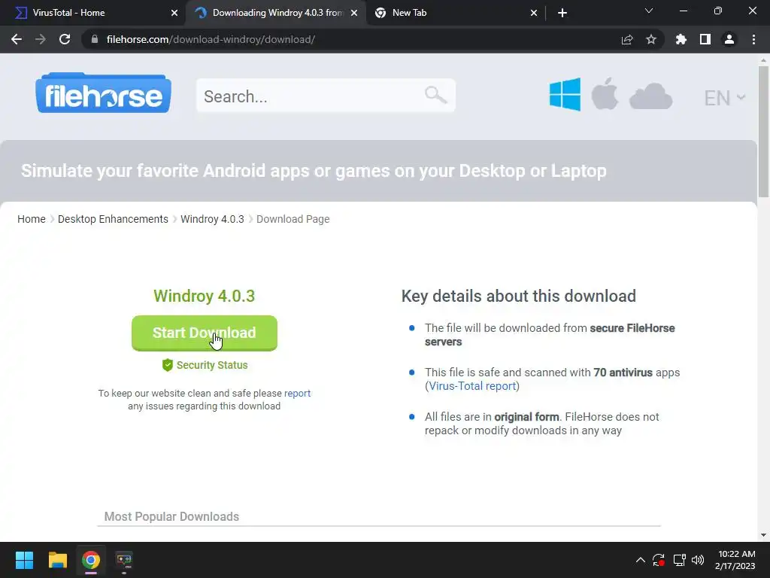Click the FileHorse logo
The width and height of the screenshot is (770, 578).
point(103,93)
